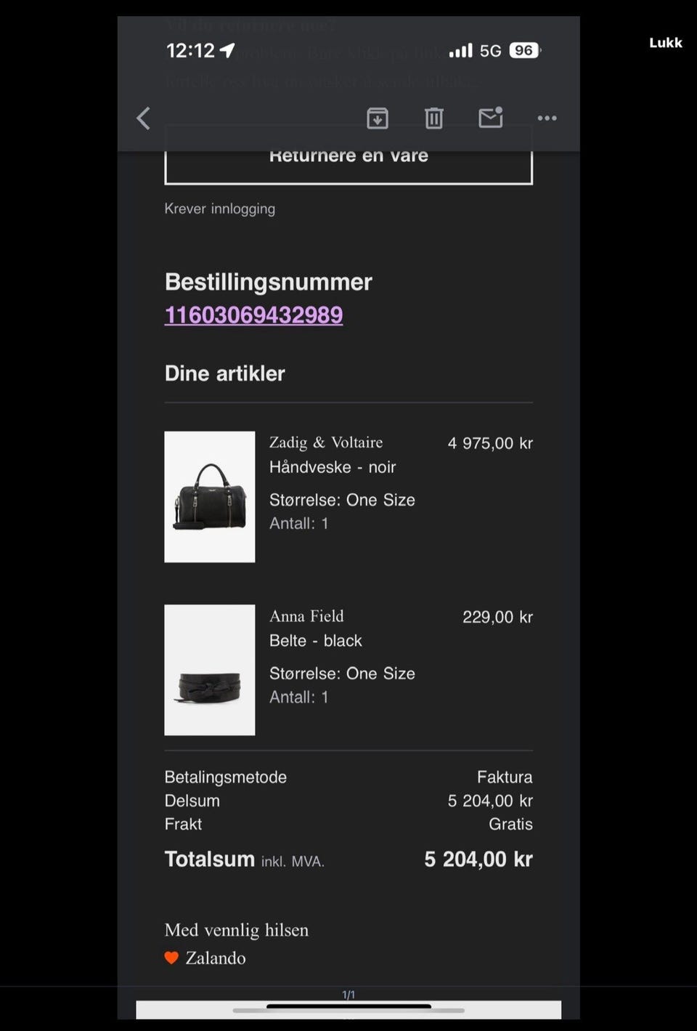Image resolution: width=697 pixels, height=1031 pixels.
Task: Archive the email with the archive icon
Action: point(378,118)
